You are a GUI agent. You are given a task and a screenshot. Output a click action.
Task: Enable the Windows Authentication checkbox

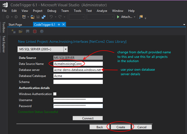[x=55, y=94]
